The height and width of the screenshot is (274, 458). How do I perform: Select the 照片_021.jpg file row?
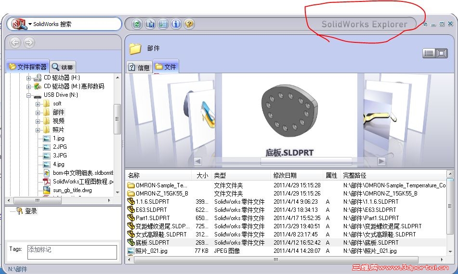[x=286, y=250]
